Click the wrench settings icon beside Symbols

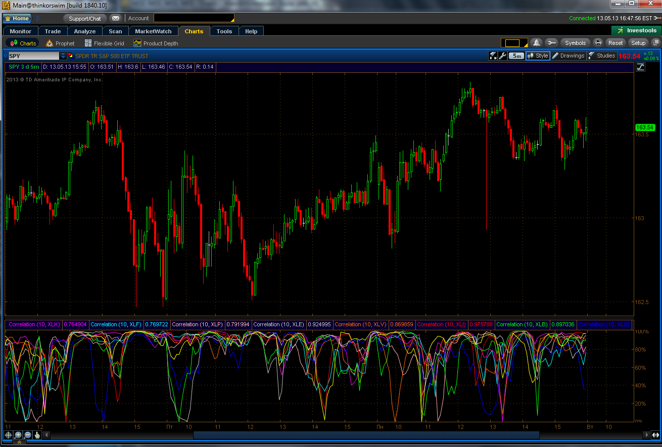point(551,43)
